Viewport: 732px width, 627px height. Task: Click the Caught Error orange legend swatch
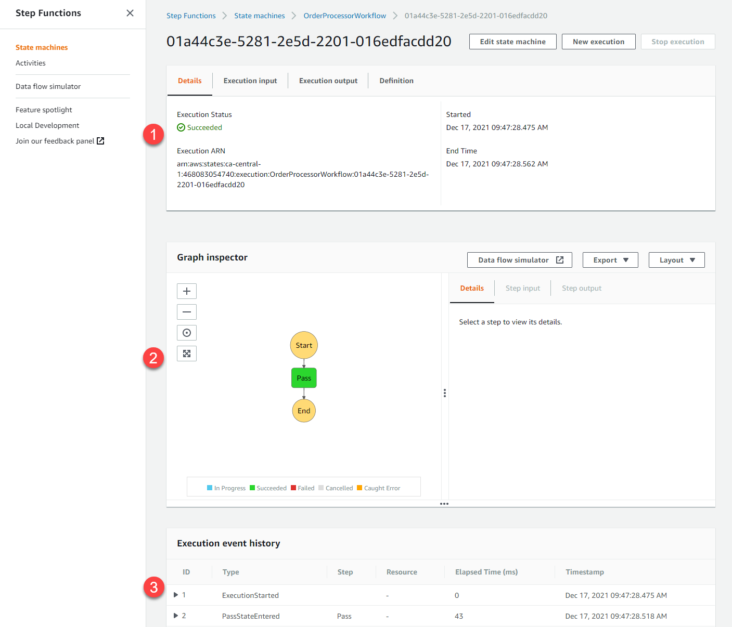(x=359, y=488)
